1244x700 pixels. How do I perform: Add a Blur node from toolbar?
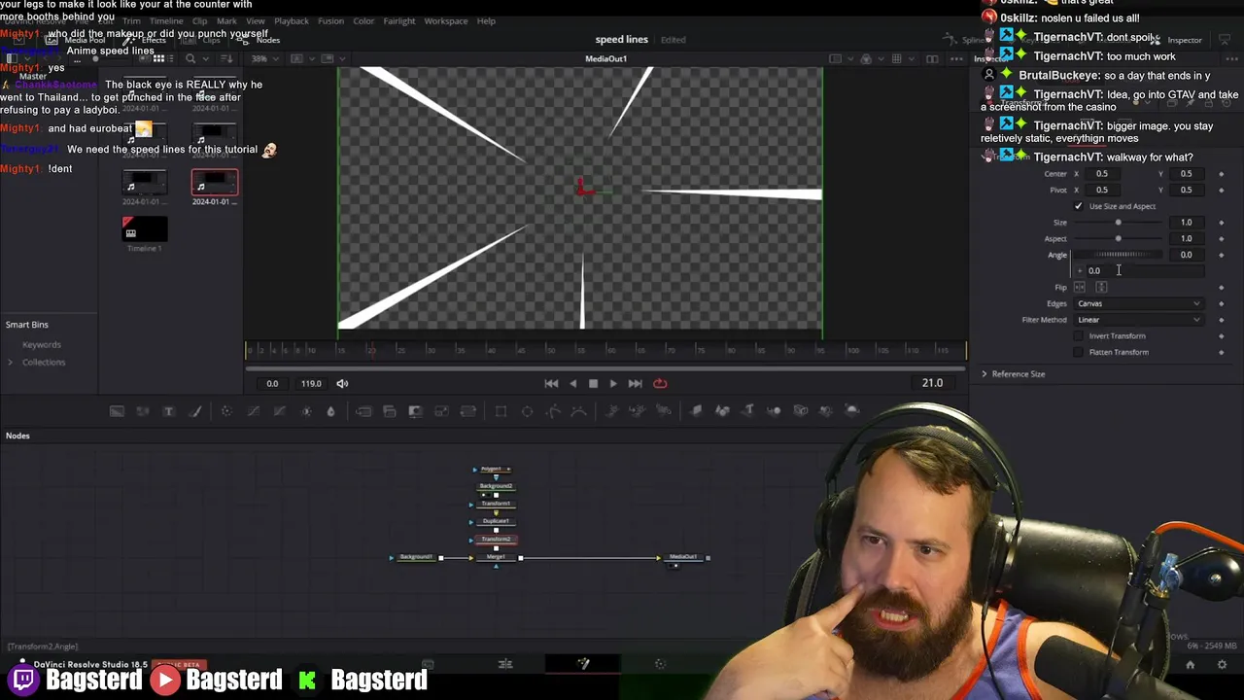coord(330,411)
